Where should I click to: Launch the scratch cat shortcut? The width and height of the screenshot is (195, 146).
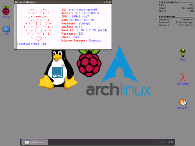(183, 104)
